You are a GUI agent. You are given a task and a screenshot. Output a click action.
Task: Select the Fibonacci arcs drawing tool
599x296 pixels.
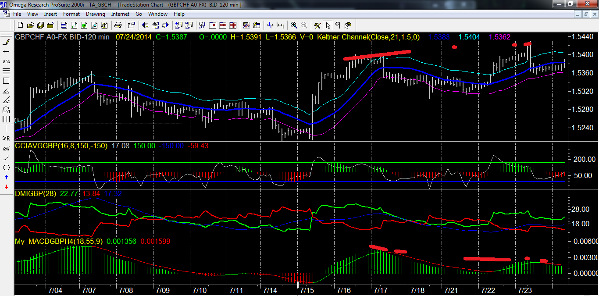(6, 110)
